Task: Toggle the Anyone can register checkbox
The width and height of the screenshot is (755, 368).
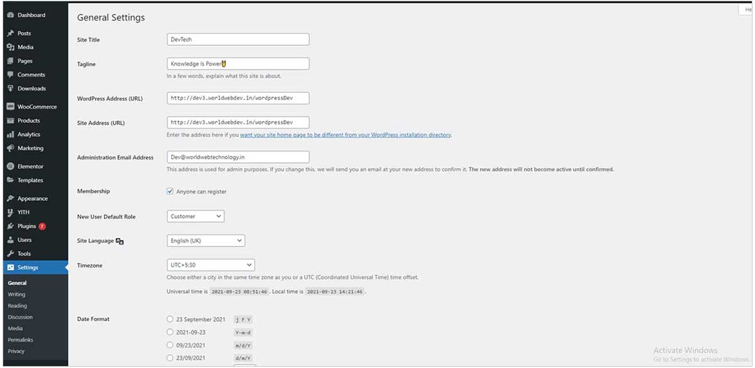Action: click(170, 192)
